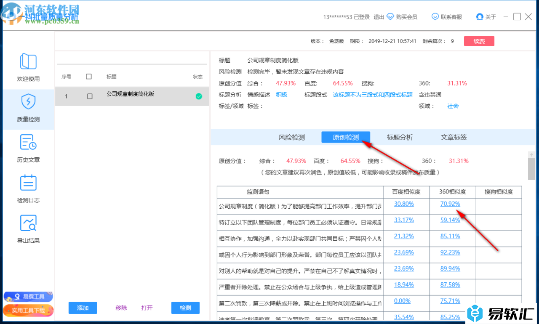Click the sentence starting 相互协作，加强沟通
Image resolution: width=539 pixels, height=324 pixels.
(300, 239)
